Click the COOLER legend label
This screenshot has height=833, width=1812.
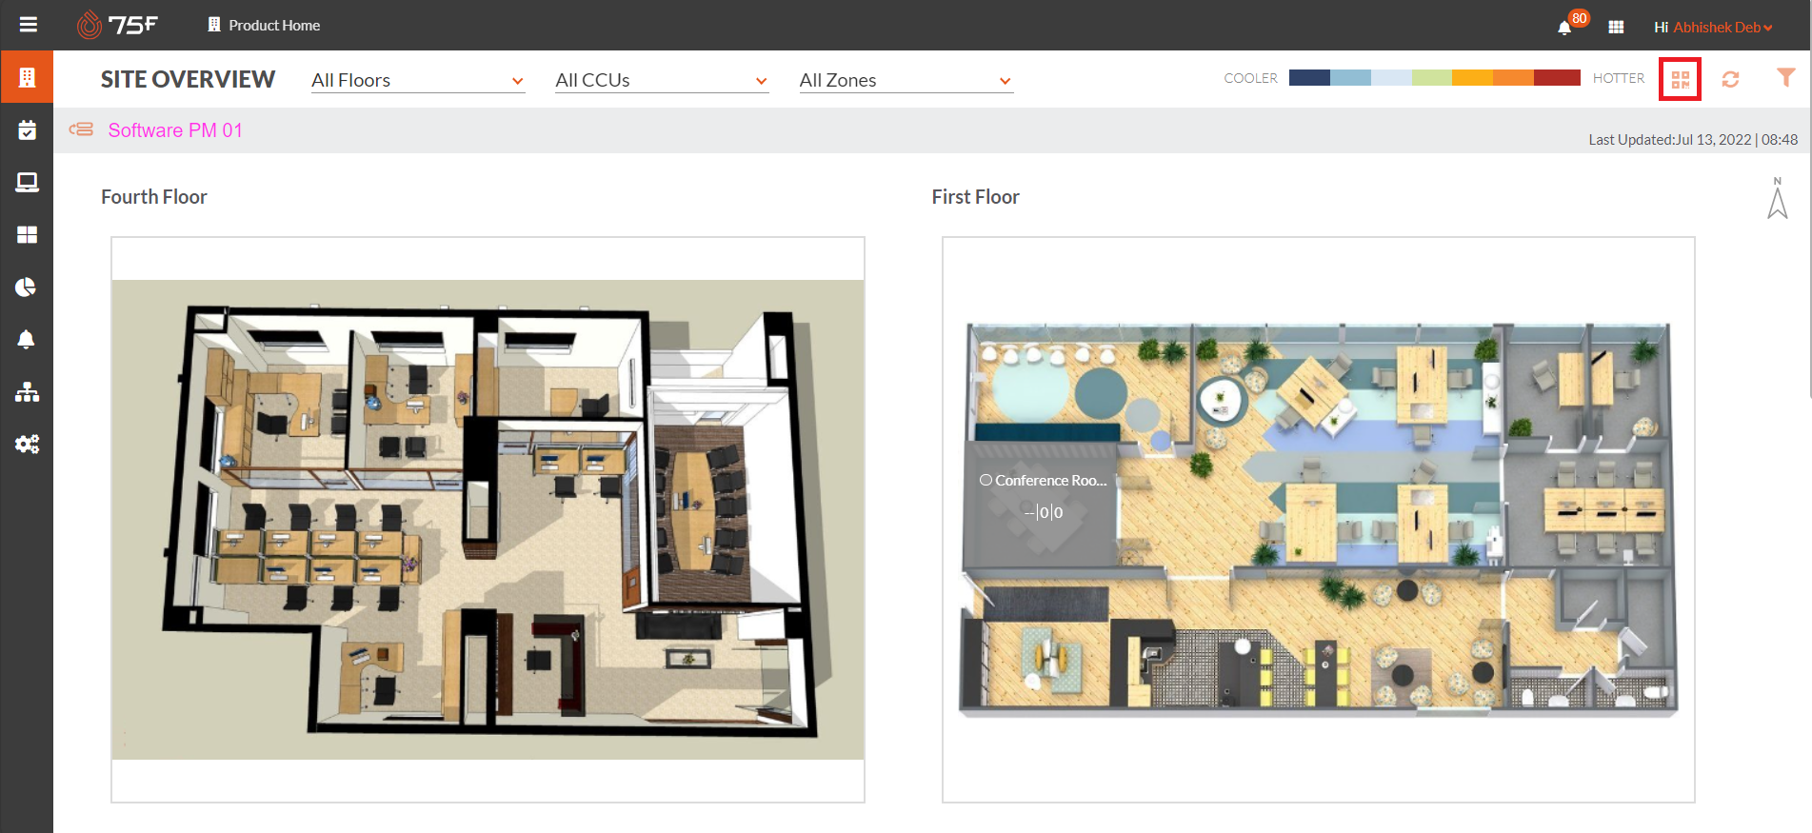click(1250, 79)
